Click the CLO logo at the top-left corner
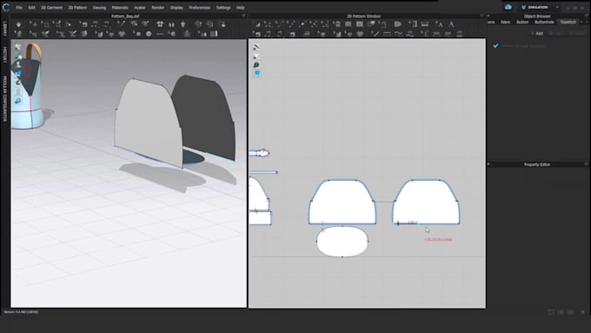591x333 pixels. (6, 7)
